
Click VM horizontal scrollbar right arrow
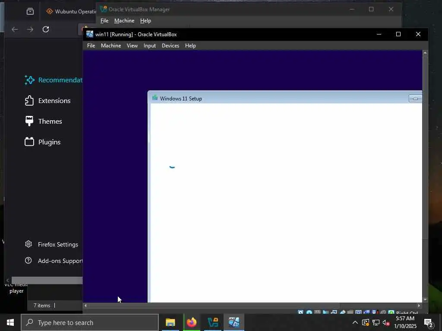[419, 306]
